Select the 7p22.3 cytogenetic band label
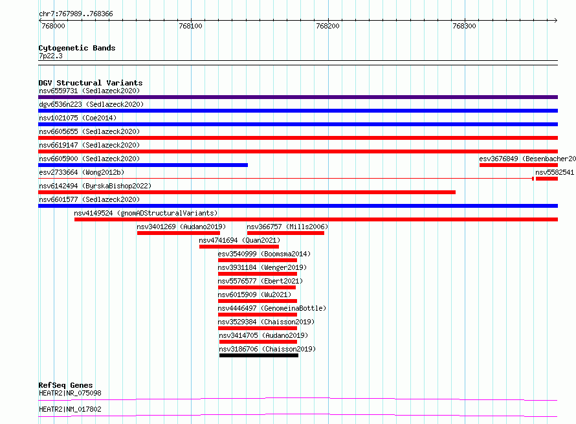The height and width of the screenshot is (424, 576). click(50, 56)
